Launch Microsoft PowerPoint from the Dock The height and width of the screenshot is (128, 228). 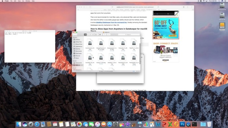164,124
